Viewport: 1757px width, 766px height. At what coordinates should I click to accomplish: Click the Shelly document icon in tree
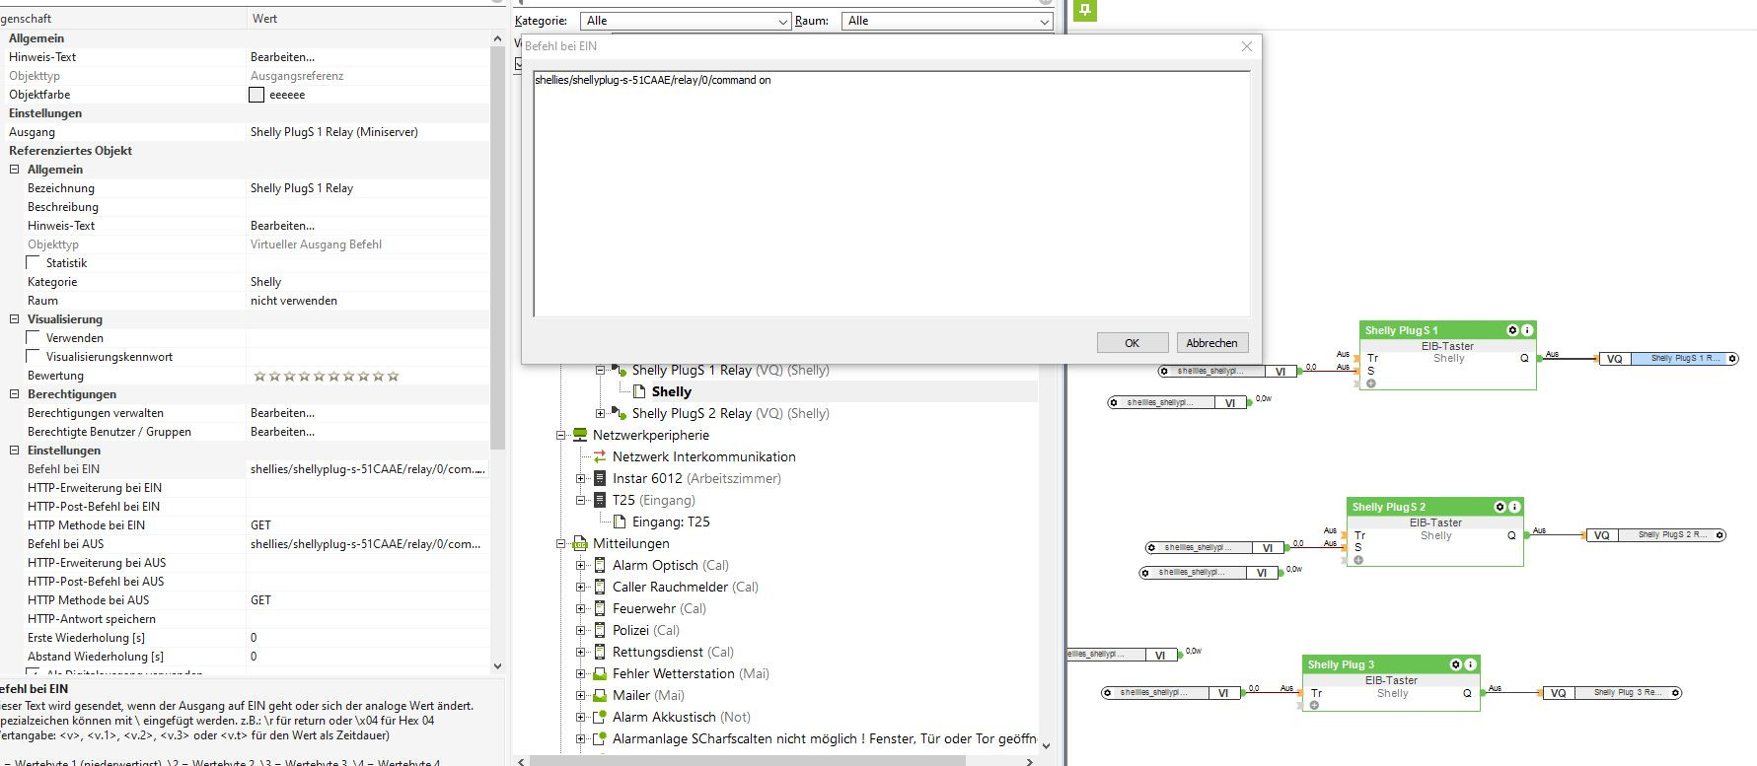pyautogui.click(x=639, y=392)
